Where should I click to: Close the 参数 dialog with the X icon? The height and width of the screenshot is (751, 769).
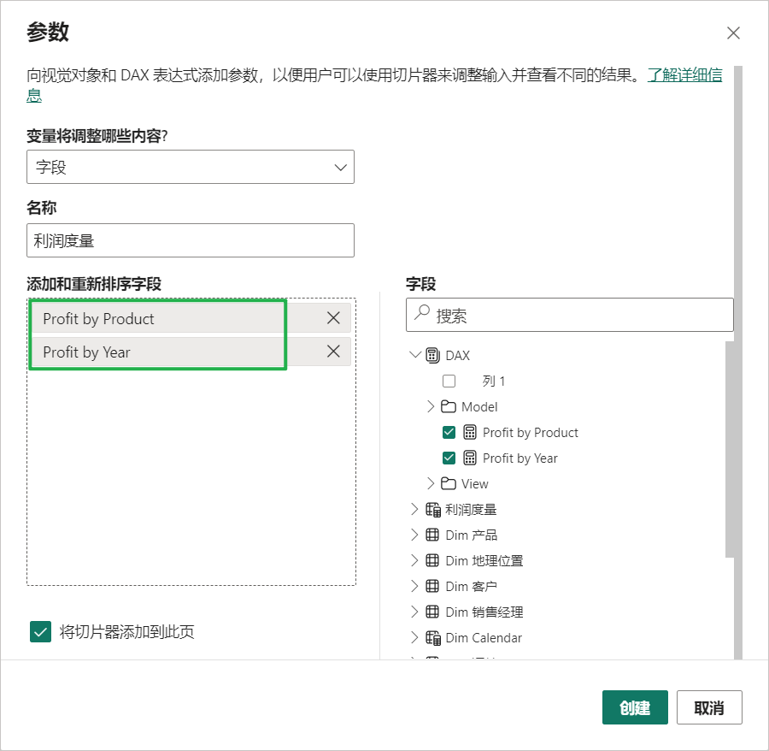pos(733,33)
